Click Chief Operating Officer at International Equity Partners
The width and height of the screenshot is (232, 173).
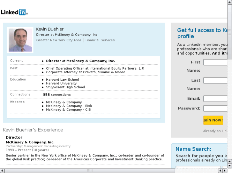pyautogui.click(x=95, y=68)
